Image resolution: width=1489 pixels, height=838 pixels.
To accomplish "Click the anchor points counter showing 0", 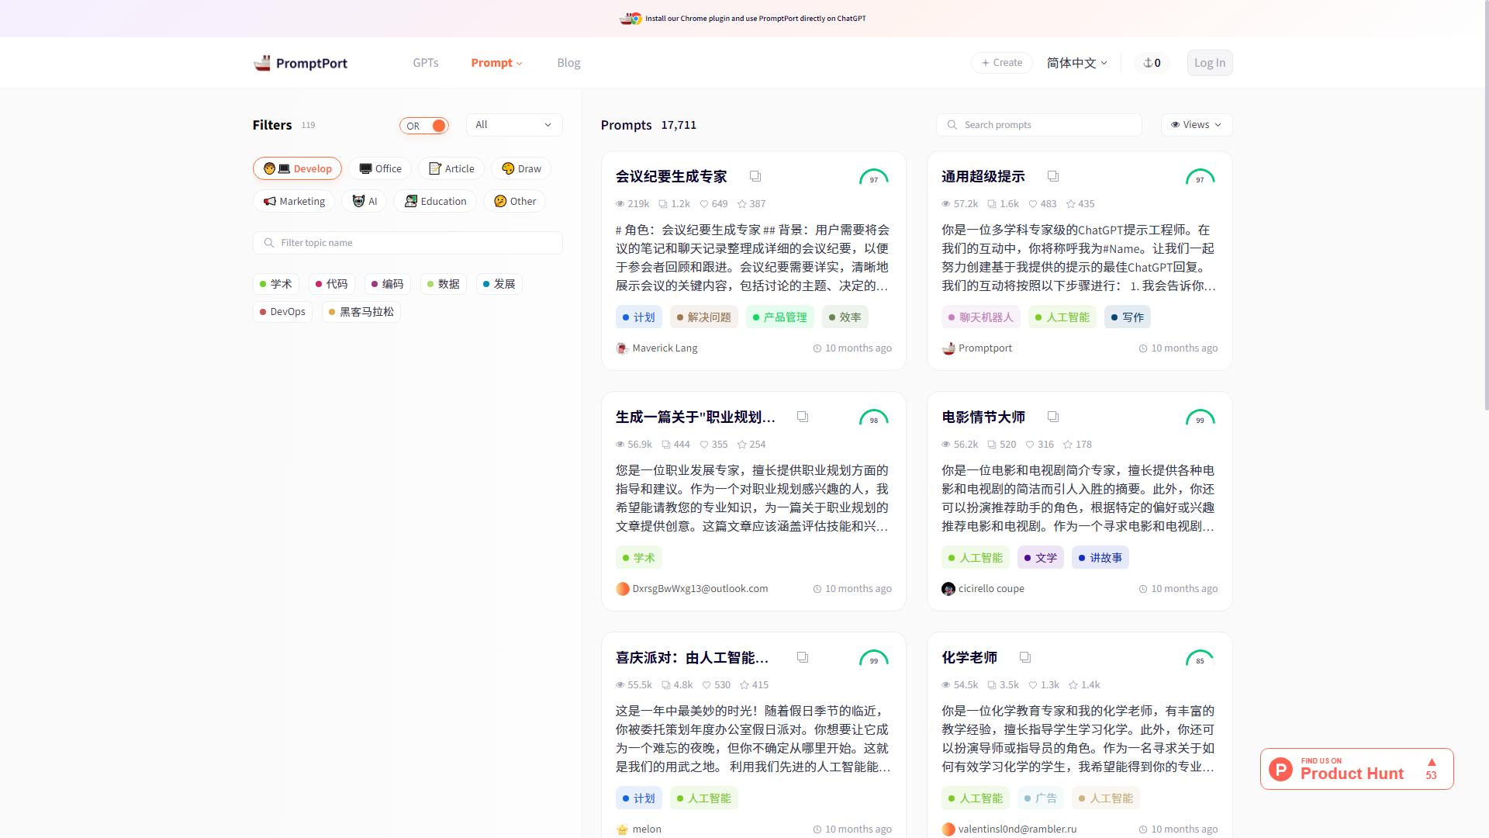I will (x=1152, y=63).
